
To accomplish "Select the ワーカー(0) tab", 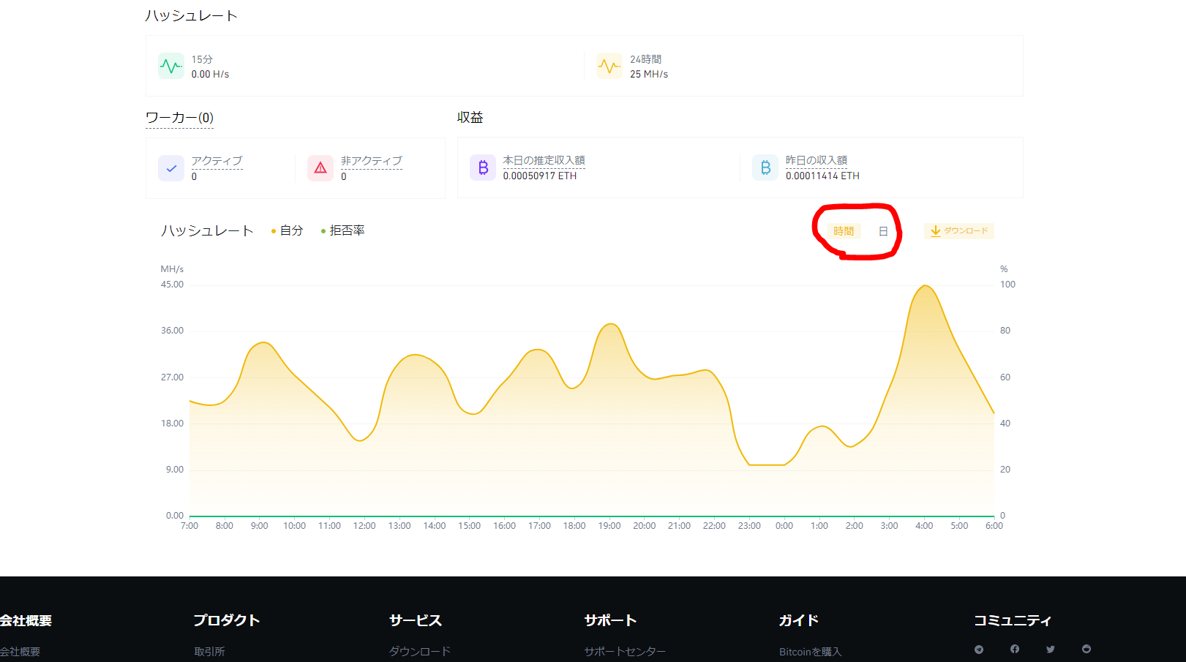I will 178,116.
